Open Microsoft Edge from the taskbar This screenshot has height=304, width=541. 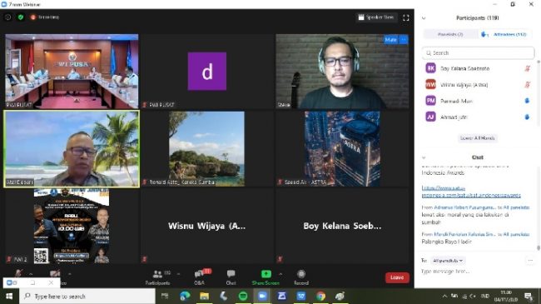click(185, 296)
